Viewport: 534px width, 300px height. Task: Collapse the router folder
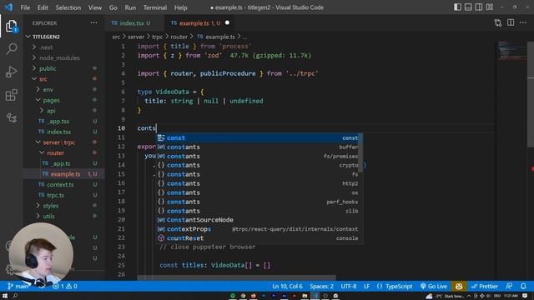tap(56, 152)
